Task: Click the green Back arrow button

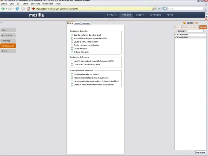Action: 3,9
